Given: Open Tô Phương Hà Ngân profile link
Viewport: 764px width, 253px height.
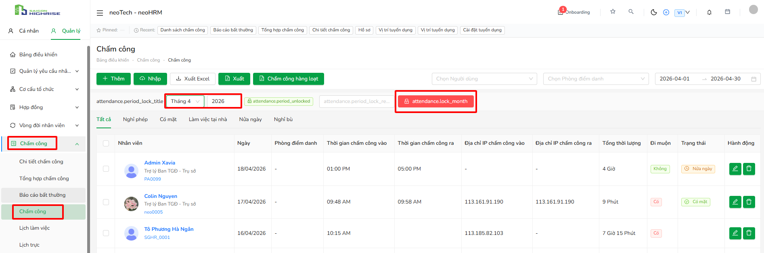Looking at the screenshot, I should [x=169, y=229].
